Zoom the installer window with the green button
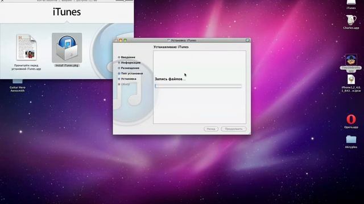The image size is (364, 204). (x=125, y=40)
